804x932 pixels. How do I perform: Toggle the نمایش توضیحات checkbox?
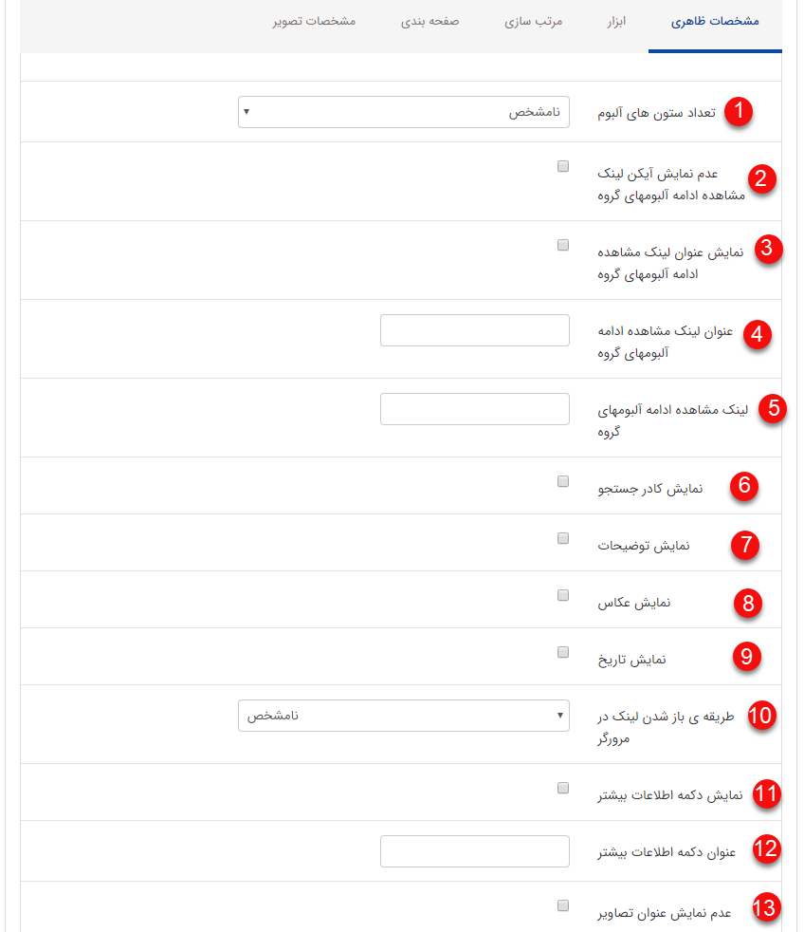point(562,537)
